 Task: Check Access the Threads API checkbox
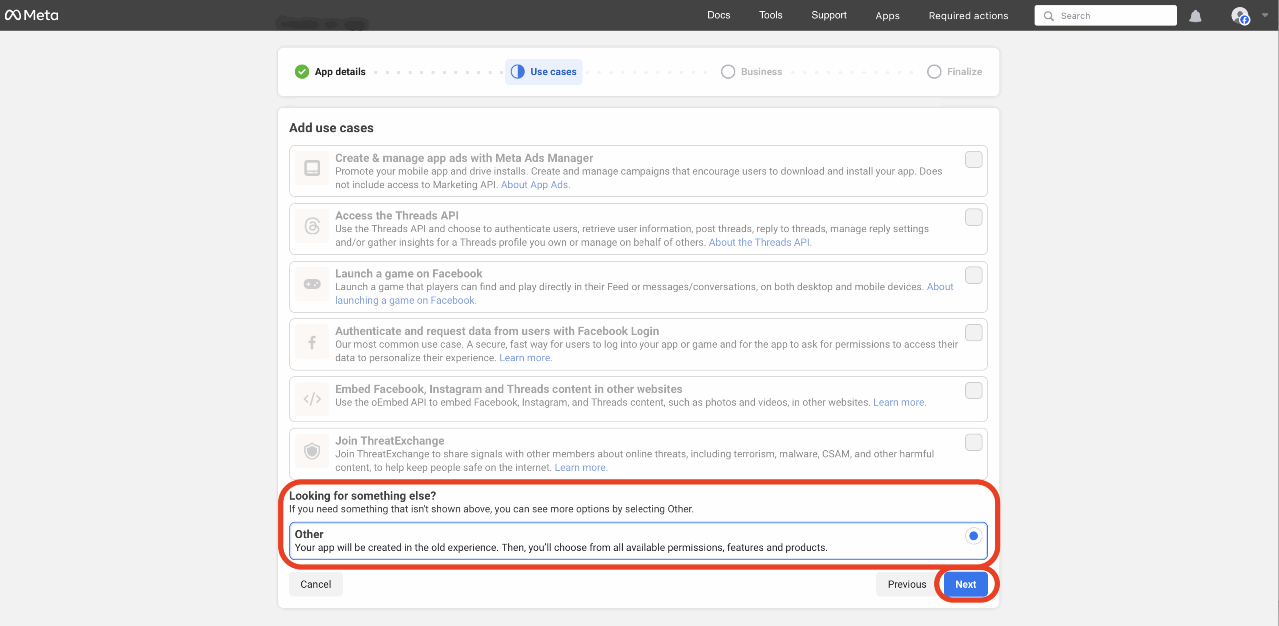pyautogui.click(x=973, y=217)
